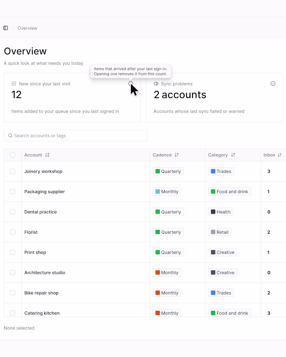Sort by Category column arrow icon
Screen dimensions: 286x357
pos(233,155)
